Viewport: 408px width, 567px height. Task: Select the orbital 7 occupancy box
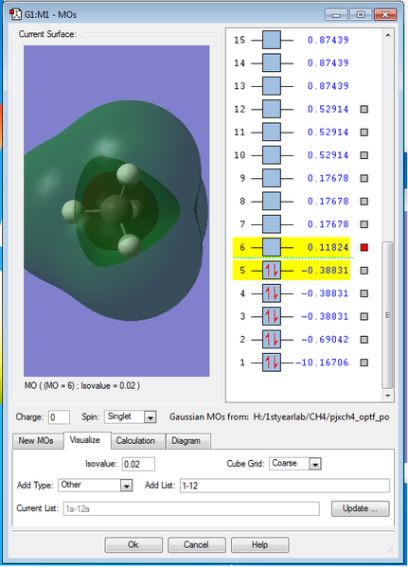(x=272, y=224)
